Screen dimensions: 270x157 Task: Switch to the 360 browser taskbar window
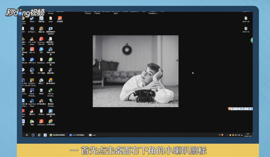(58, 135)
